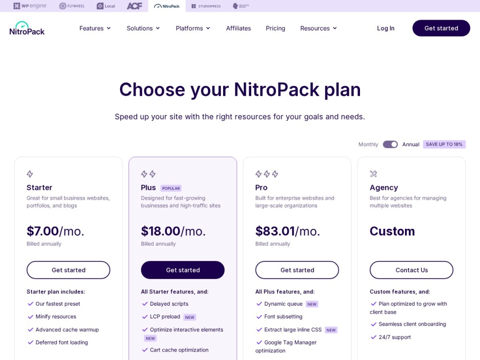Click checkmark beside 24/7 support
Viewport: 480px width, 360px height.
(x=374, y=337)
